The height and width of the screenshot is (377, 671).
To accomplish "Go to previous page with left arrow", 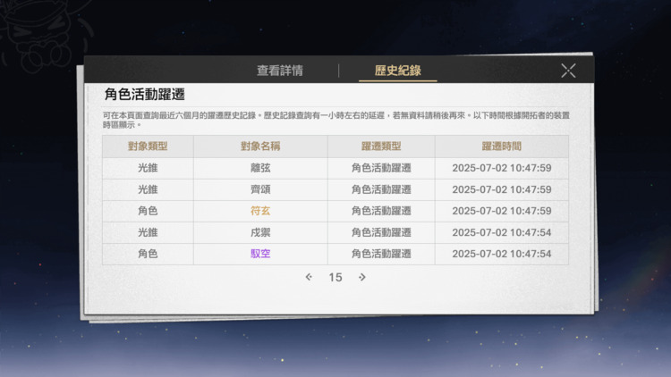I will coord(309,277).
